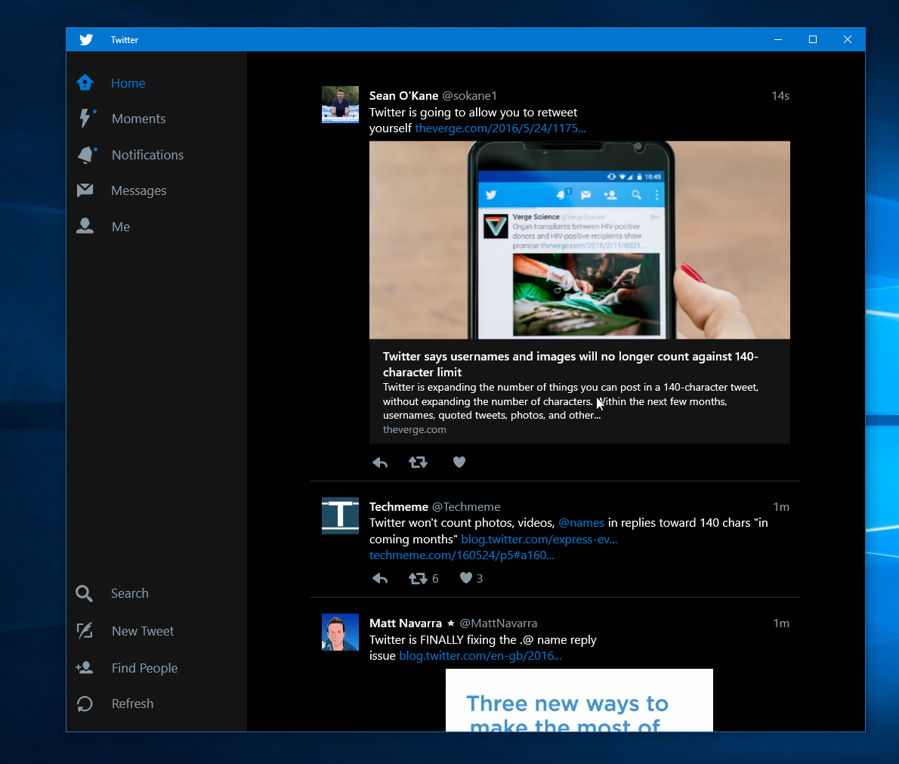899x764 pixels.
Task: Click the Sean O'Kane display name
Action: click(403, 96)
